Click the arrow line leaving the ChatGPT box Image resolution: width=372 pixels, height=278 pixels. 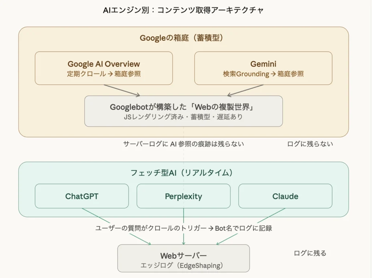tap(96, 216)
